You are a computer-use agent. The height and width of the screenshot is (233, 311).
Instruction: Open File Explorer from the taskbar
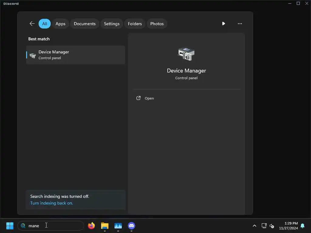105,226
